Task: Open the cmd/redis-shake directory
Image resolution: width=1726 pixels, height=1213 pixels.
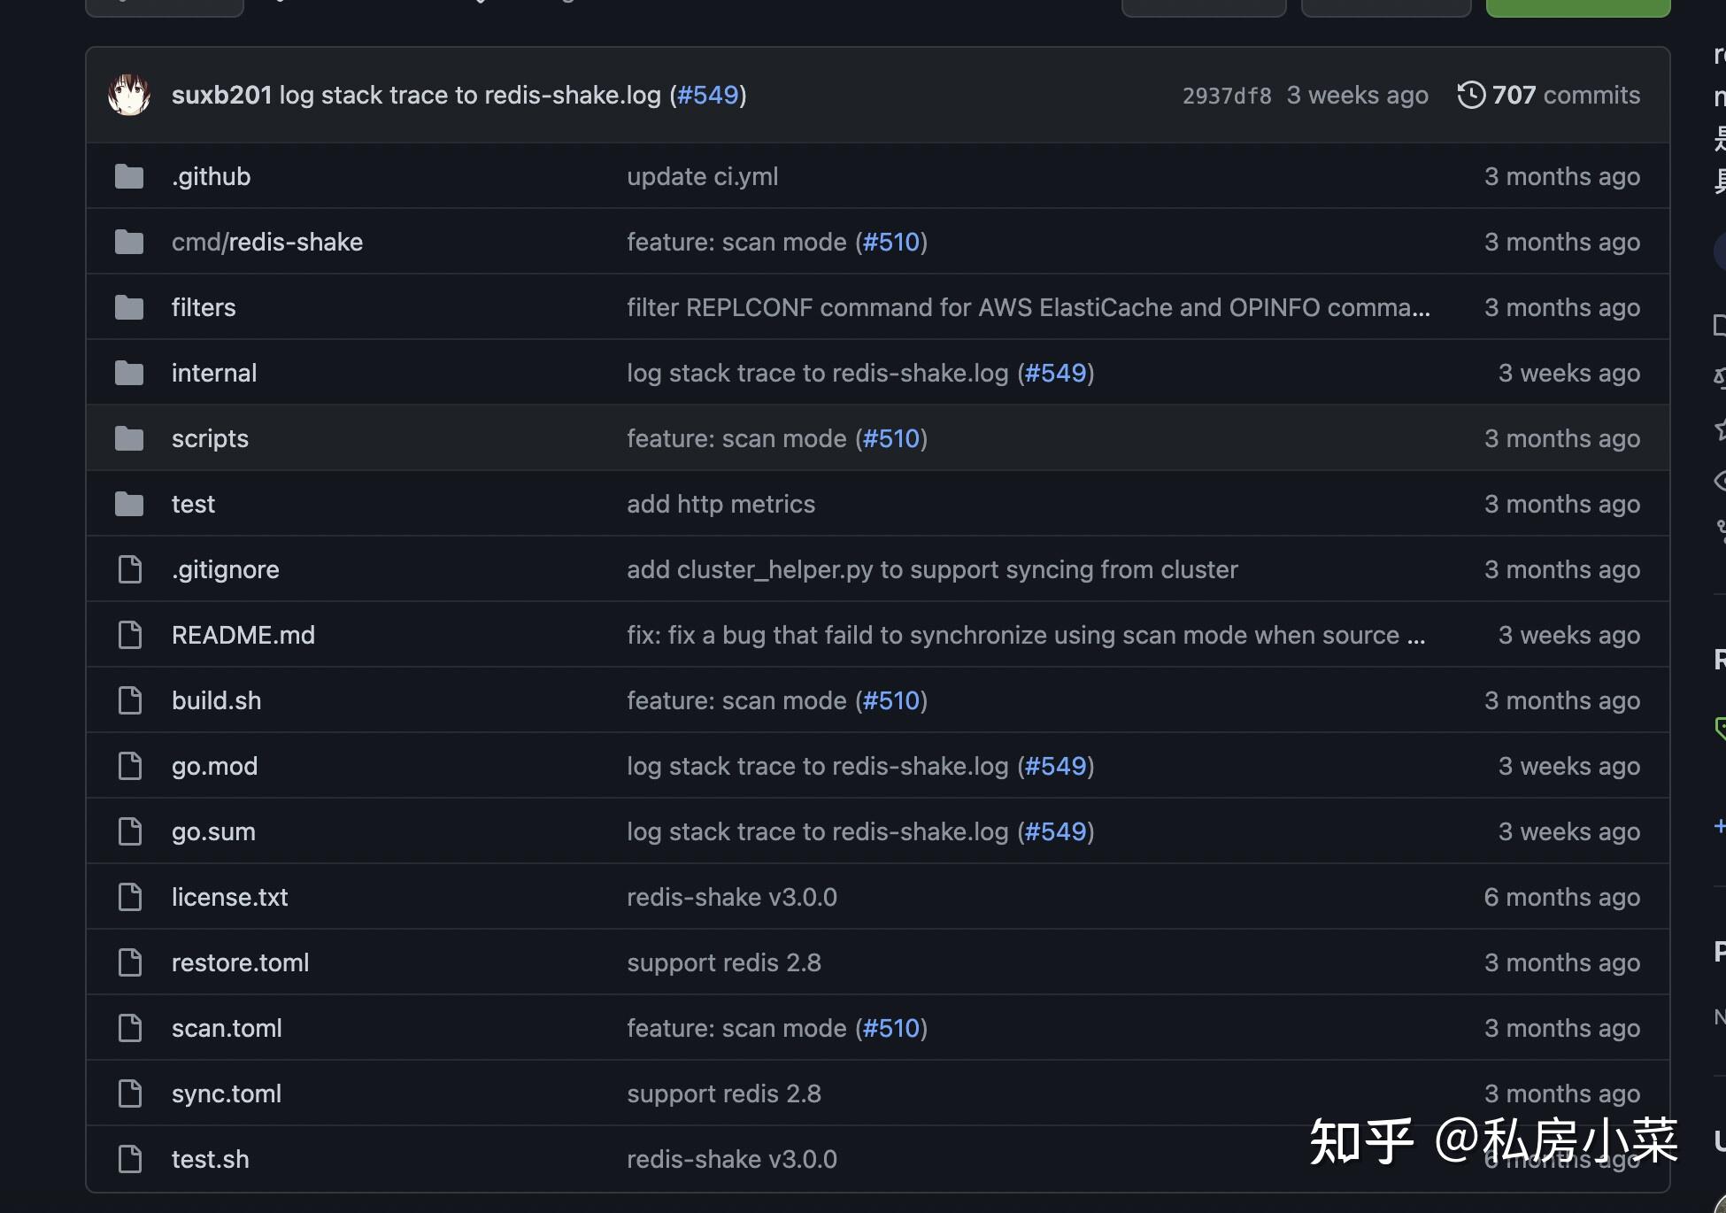Action: click(x=267, y=241)
